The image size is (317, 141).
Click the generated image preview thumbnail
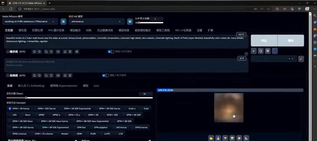(229, 108)
